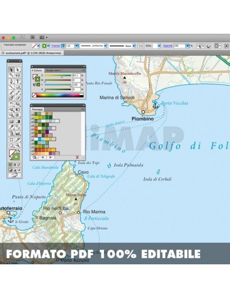
Task: Open the Paesaggi panel options menu
Action: (x=83, y=109)
